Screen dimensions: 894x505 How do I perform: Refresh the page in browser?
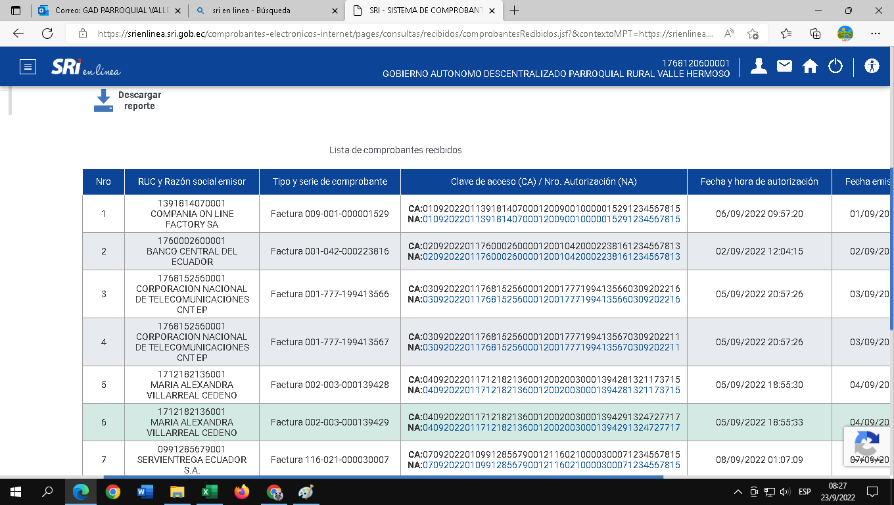point(47,34)
